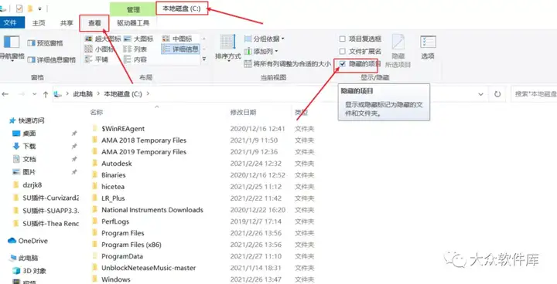Select AMA 2018 Temporary Files folder
Viewport: 557px width, 284px height.
pos(144,140)
